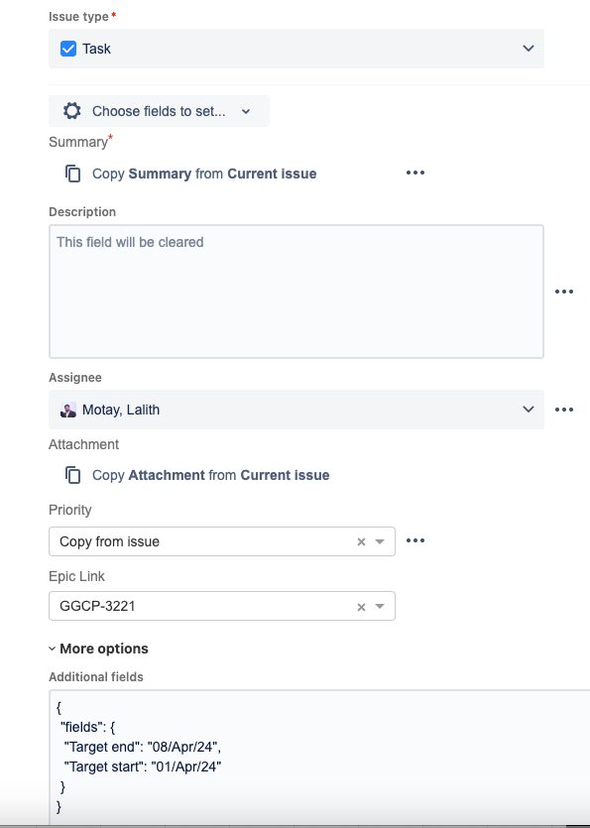Open the Assignee dropdown chevron

529,410
